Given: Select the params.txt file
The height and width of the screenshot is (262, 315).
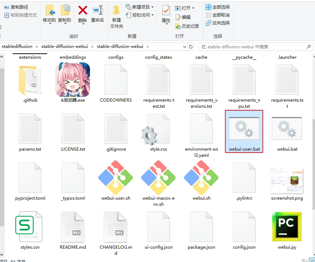Looking at the screenshot, I should (30, 132).
